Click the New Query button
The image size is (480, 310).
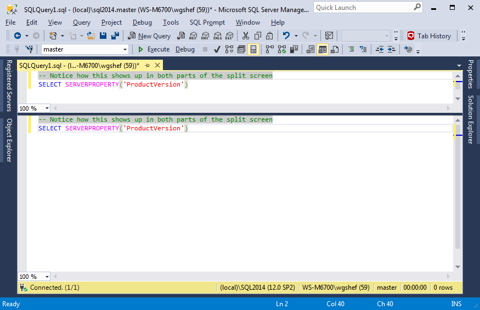149,36
